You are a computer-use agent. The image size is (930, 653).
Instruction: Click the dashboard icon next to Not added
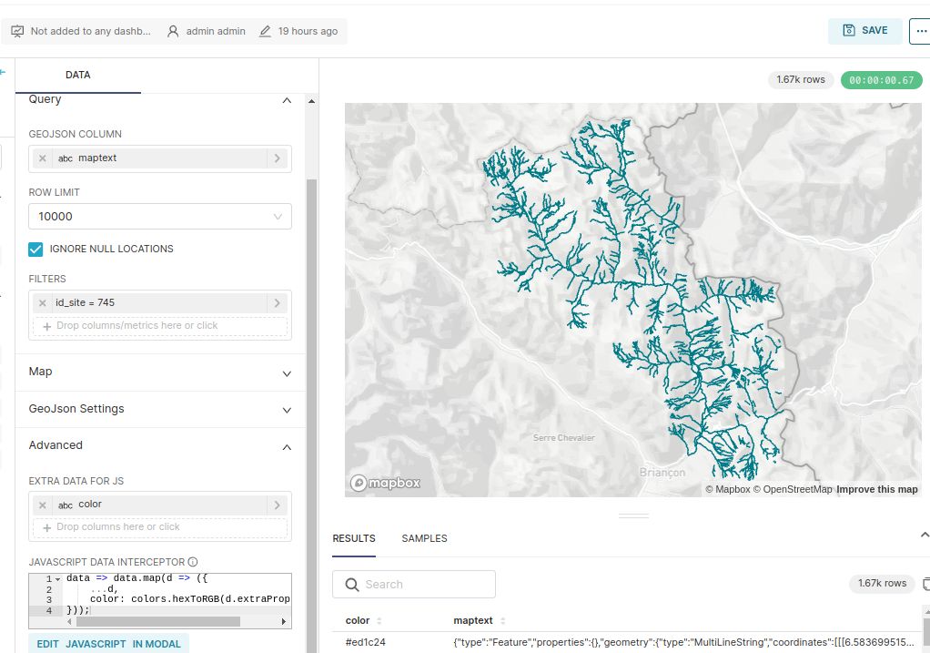[17, 31]
